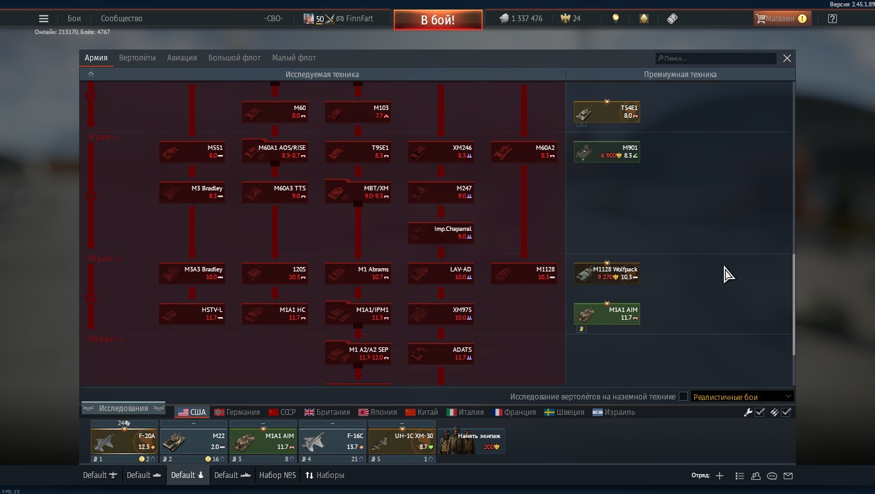The width and height of the screenshot is (875, 494).
Task: Collapse tree with top double-chevron arrow
Action: click(x=91, y=75)
